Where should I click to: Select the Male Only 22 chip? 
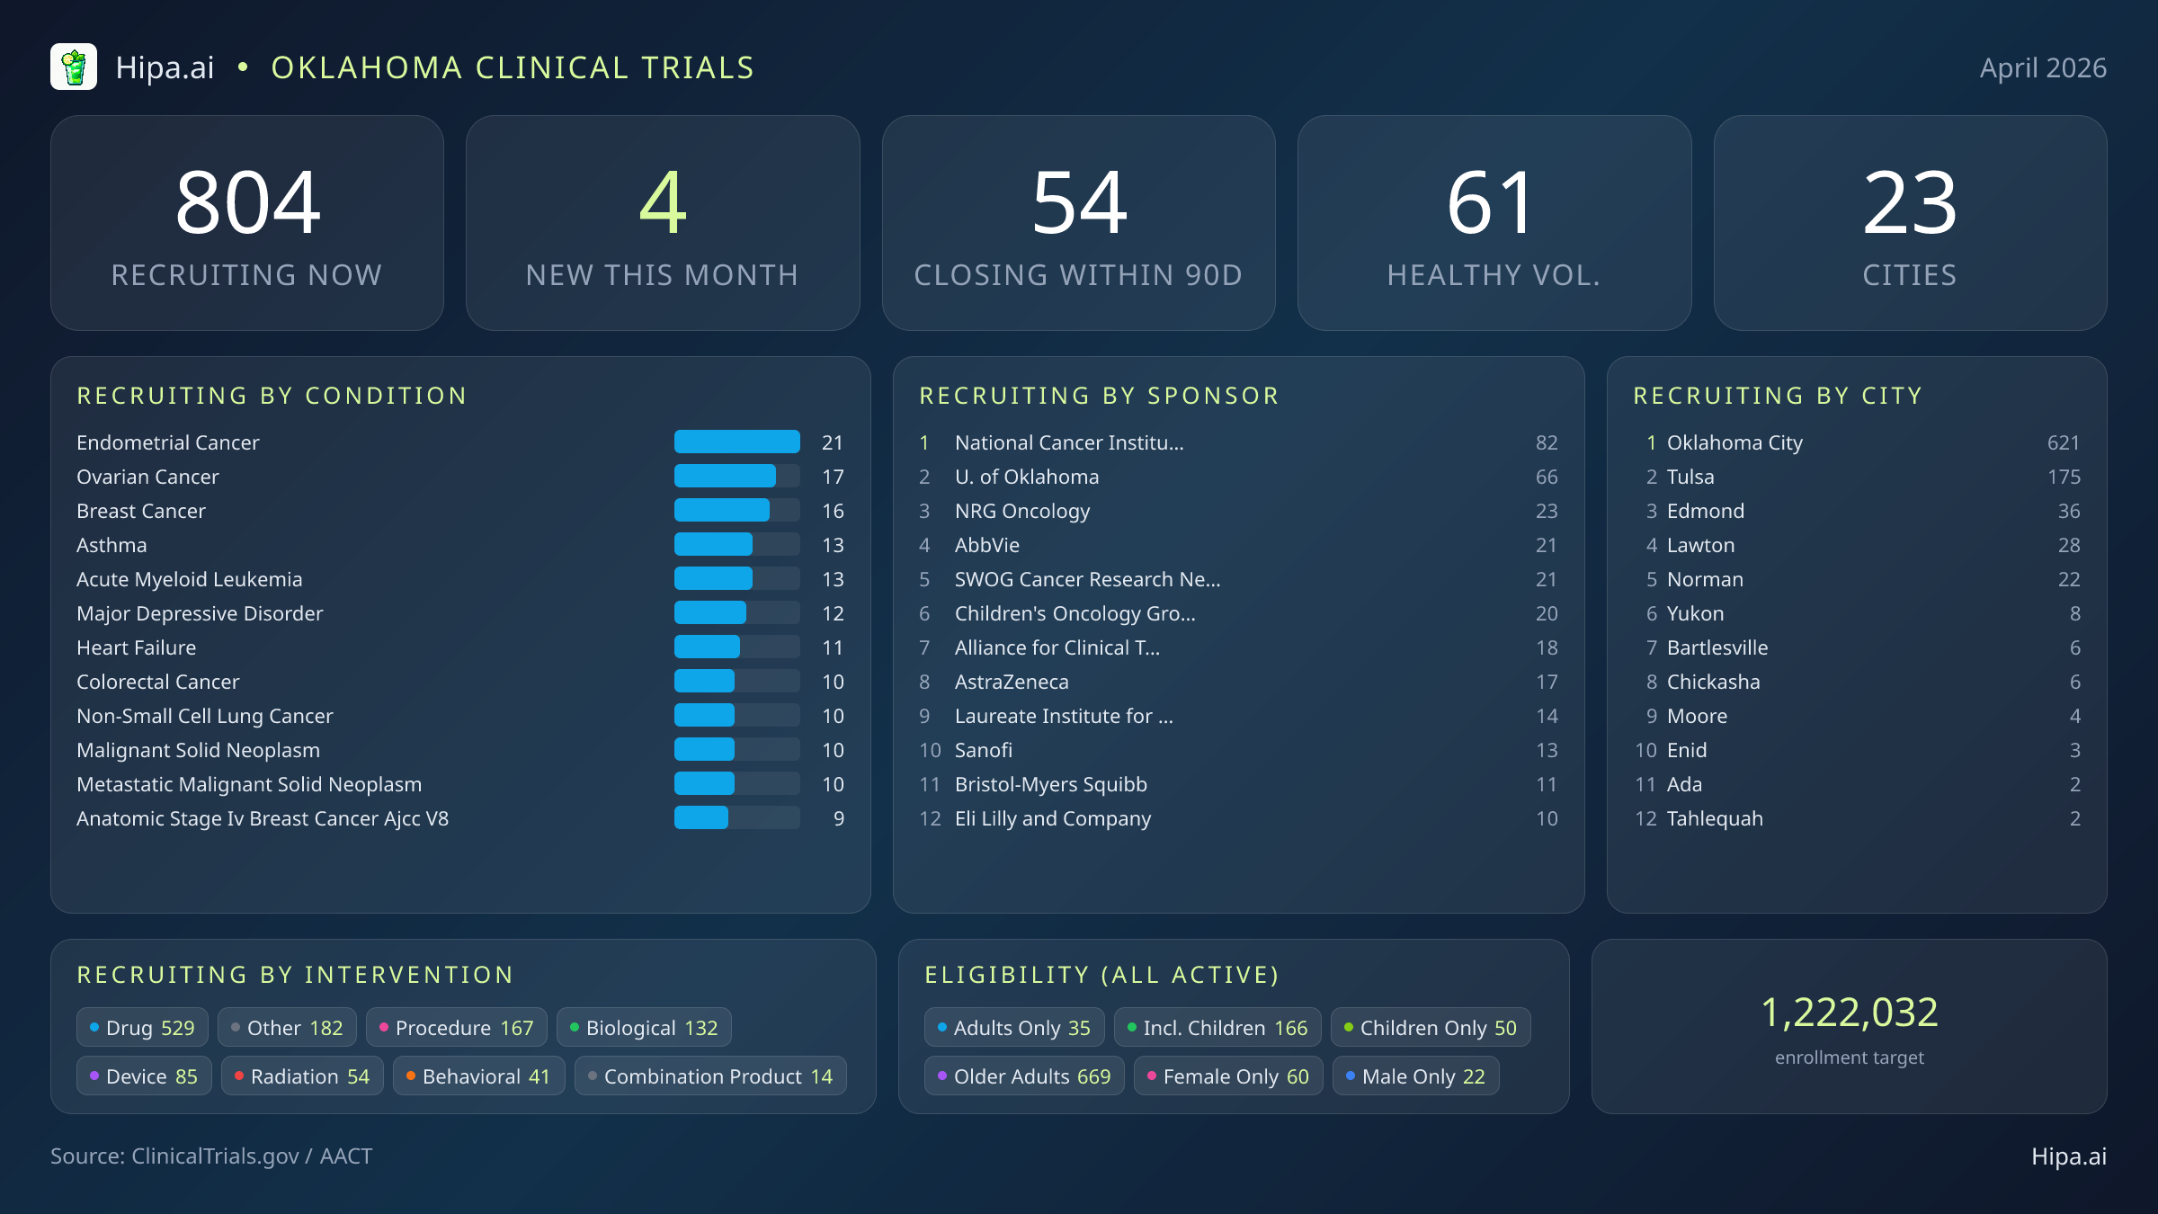[x=1416, y=1076]
